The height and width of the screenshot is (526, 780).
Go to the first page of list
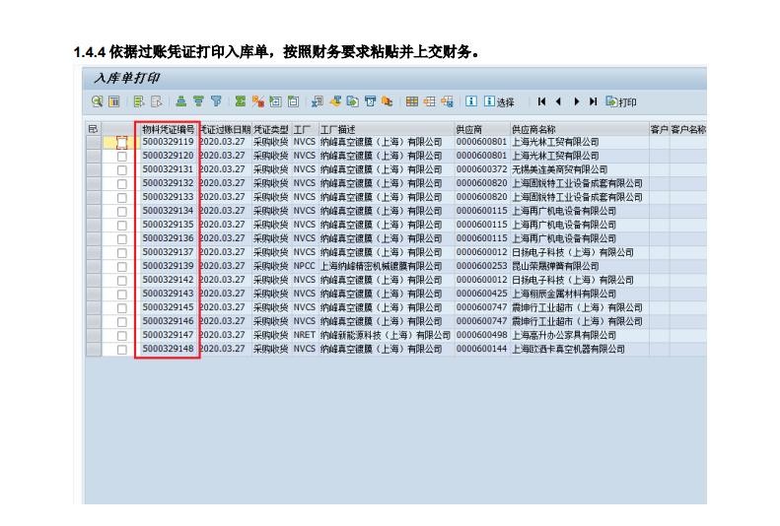click(x=542, y=101)
